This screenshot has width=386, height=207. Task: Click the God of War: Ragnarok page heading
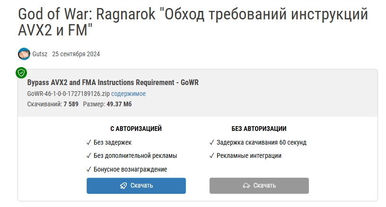point(193,23)
